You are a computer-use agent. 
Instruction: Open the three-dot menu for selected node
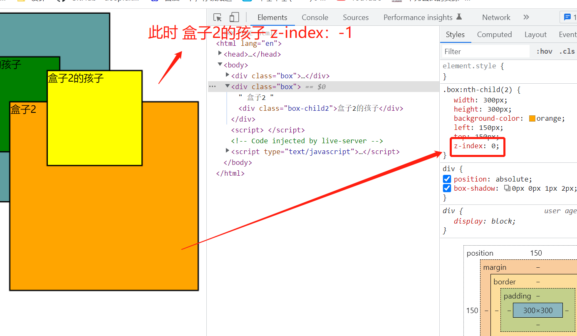(x=213, y=86)
